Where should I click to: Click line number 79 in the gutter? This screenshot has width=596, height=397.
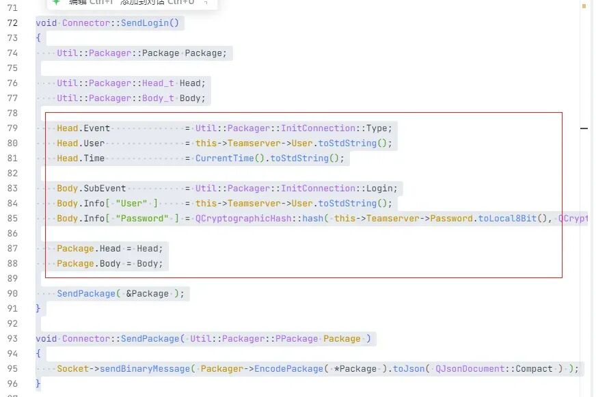12,128
